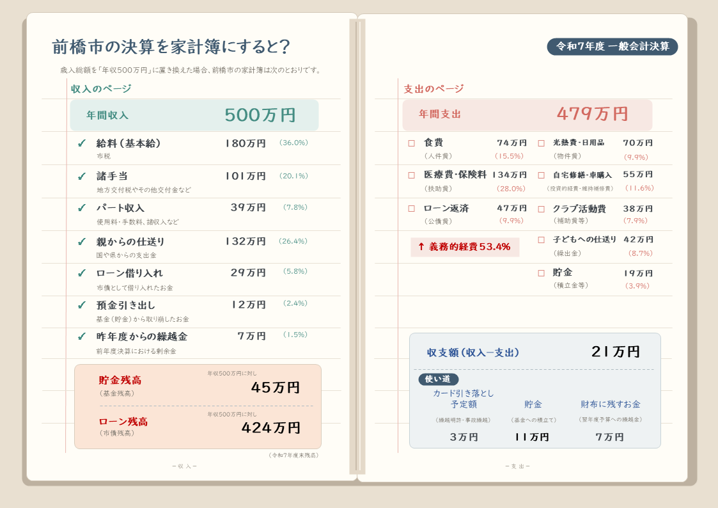Click the checkmark beside 親からの仕送り

[x=81, y=241]
